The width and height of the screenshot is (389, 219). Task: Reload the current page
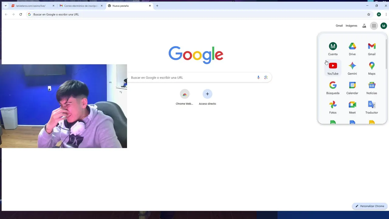[x=21, y=14]
